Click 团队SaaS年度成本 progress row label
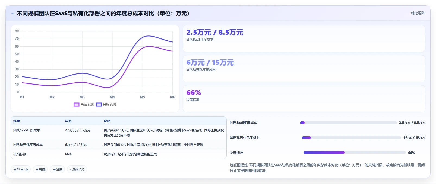436x184 pixels. pyautogui.click(x=243, y=123)
